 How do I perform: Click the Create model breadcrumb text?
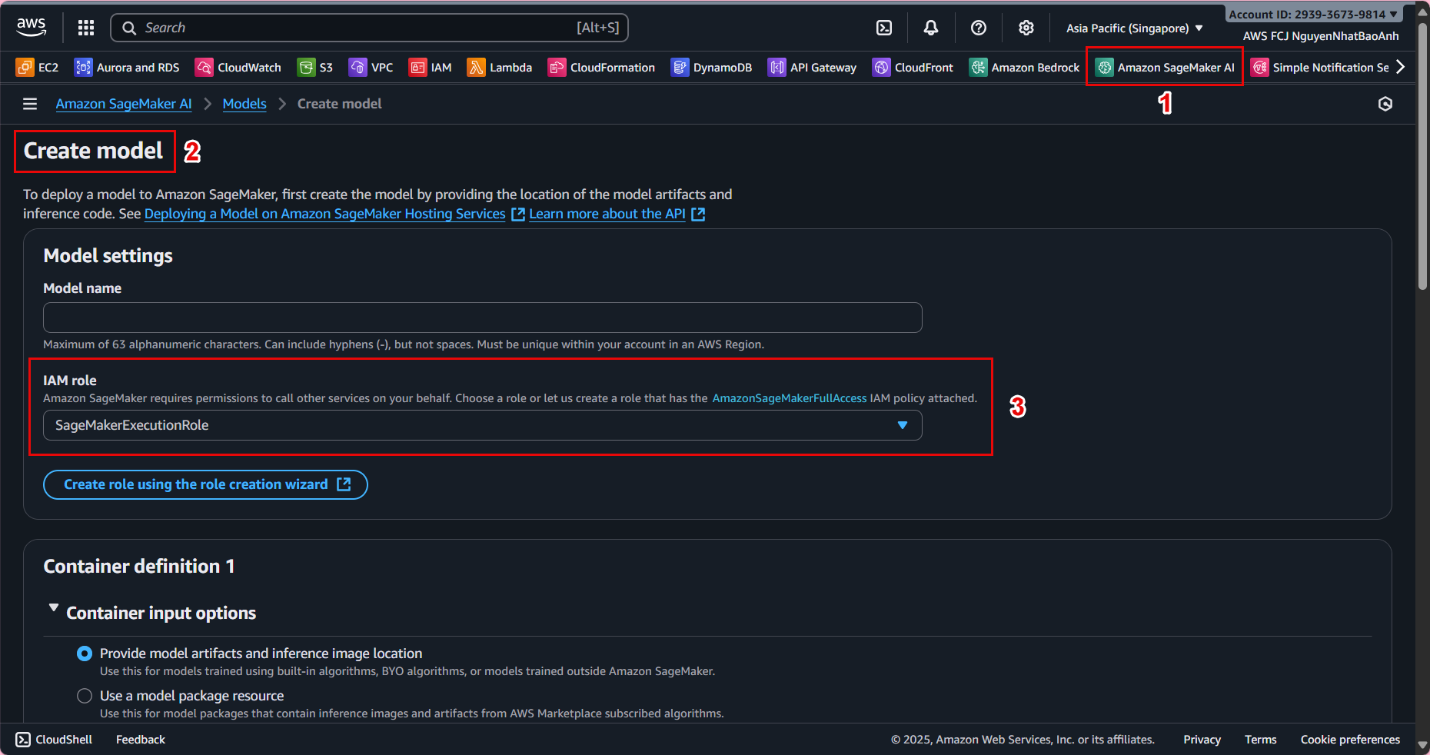point(339,104)
